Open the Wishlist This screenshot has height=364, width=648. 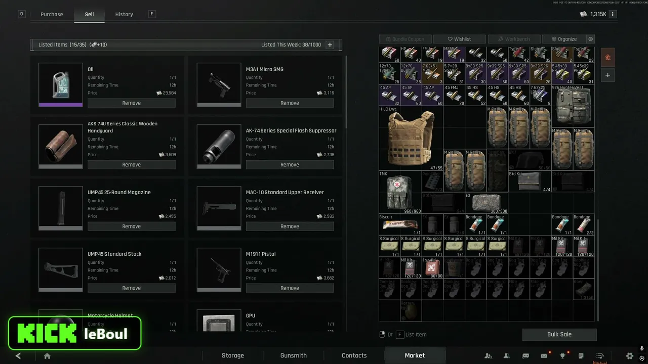pos(459,39)
